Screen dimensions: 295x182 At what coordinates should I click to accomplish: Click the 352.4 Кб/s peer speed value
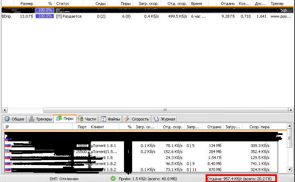pos(260,152)
